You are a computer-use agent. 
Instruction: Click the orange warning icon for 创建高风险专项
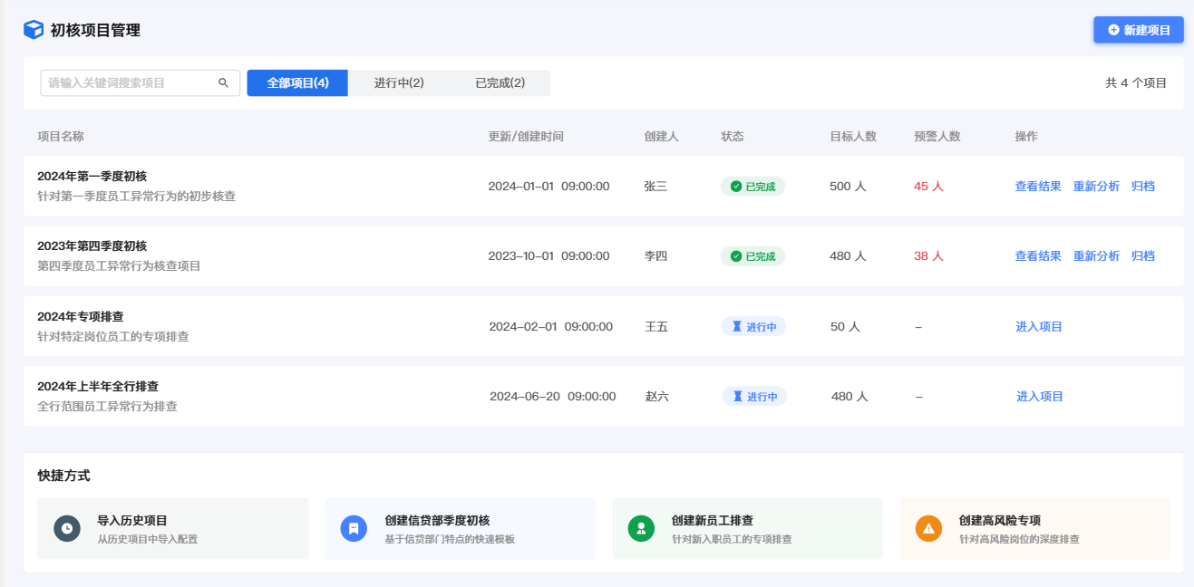(928, 528)
